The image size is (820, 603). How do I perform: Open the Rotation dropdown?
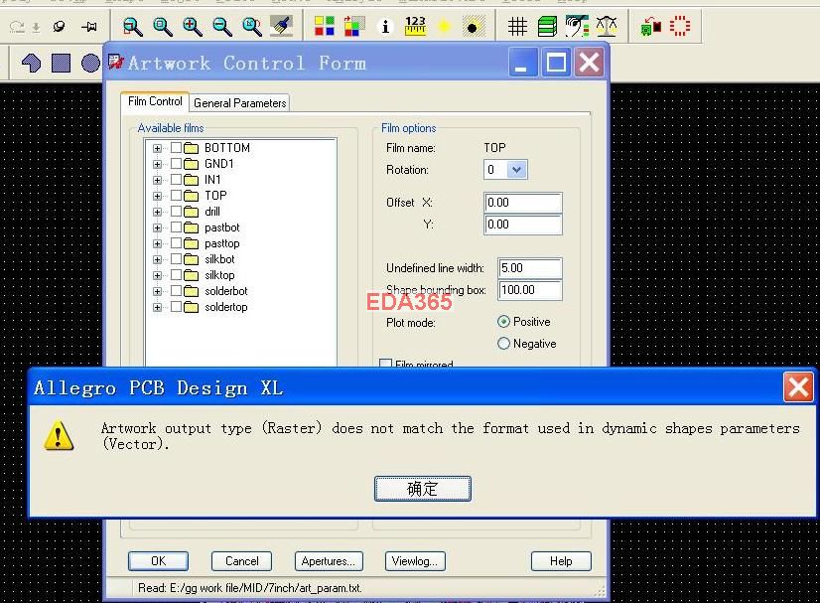pos(516,170)
